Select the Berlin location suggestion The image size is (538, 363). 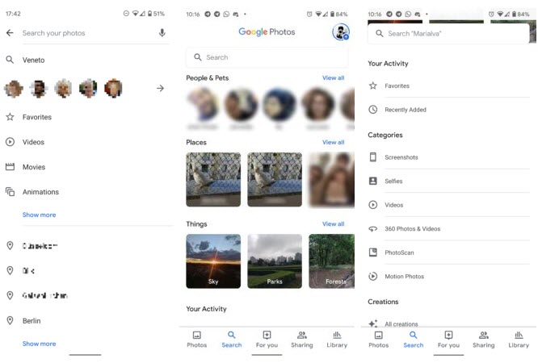point(32,320)
